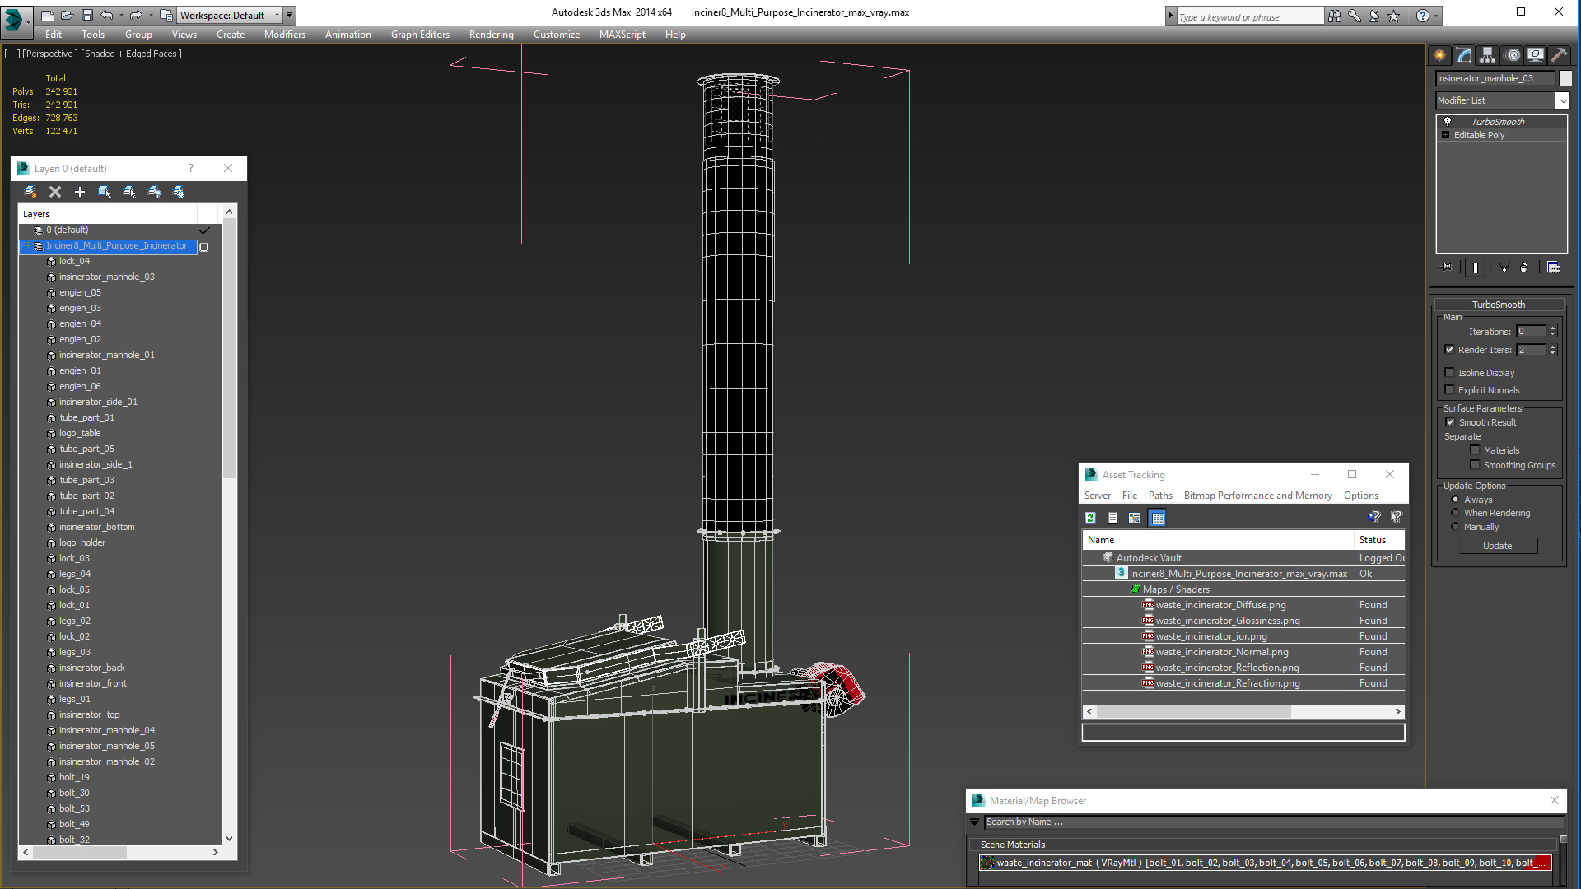
Task: Delete layer using the X icon
Action: tap(55, 192)
